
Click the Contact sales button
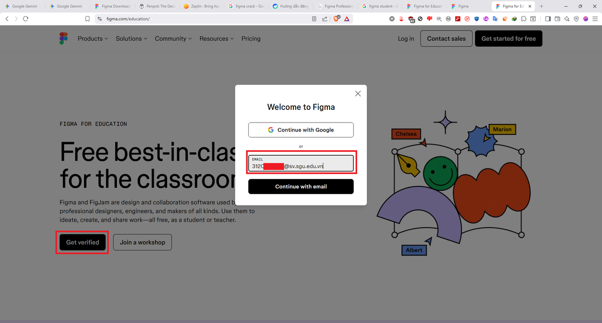click(446, 38)
